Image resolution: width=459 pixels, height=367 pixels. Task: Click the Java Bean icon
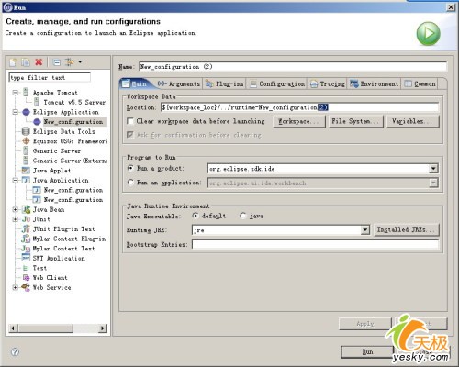[26, 209]
